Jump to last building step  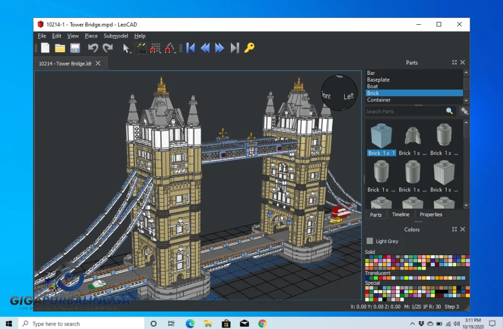[x=235, y=48]
